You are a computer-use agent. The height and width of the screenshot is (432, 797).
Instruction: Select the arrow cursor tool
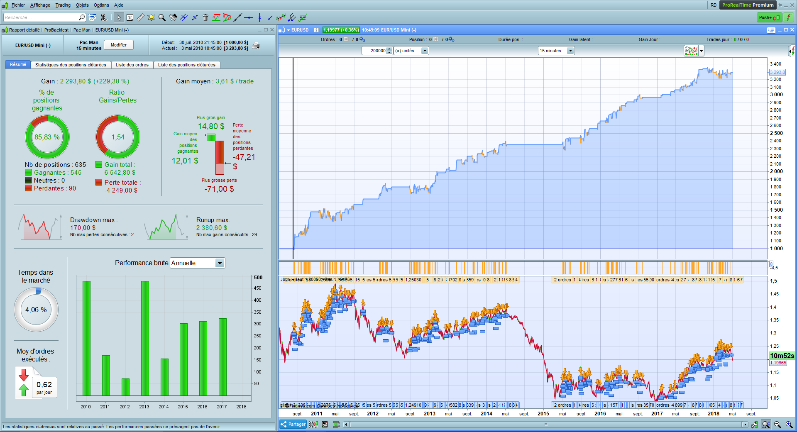point(119,17)
